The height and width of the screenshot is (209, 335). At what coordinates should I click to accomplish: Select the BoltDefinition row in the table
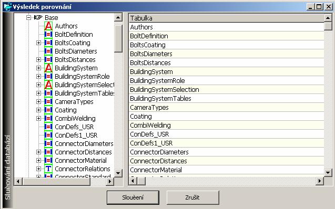[227, 36]
